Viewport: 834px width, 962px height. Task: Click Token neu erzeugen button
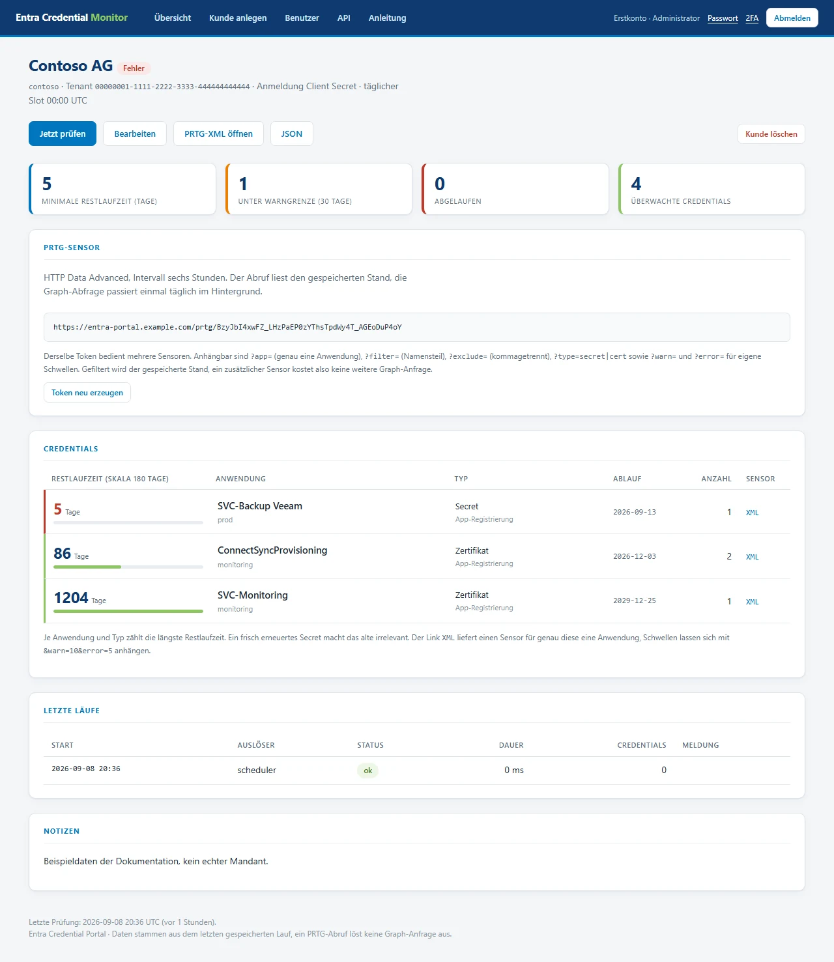(x=87, y=393)
